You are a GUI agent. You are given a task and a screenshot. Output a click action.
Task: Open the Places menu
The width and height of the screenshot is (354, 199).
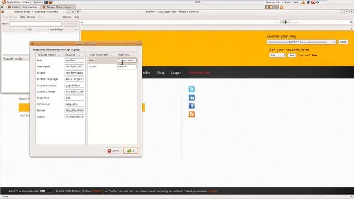(x=27, y=2)
